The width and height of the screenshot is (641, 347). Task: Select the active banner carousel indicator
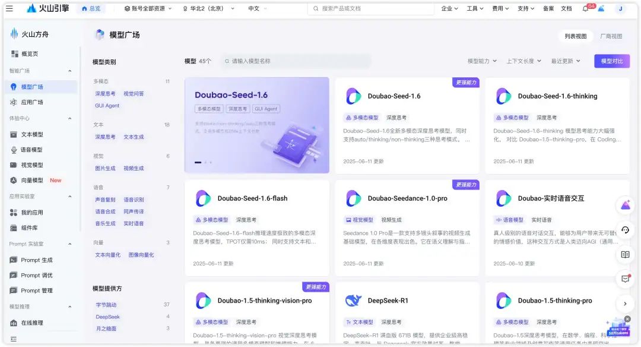click(x=198, y=162)
